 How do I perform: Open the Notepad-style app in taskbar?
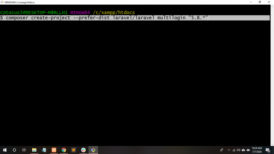coord(44,150)
